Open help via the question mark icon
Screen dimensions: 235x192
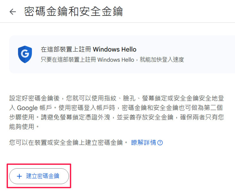coord(160,143)
